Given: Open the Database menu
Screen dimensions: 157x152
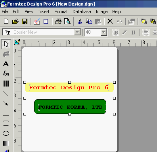Looking at the screenshot, I should click(82, 12).
